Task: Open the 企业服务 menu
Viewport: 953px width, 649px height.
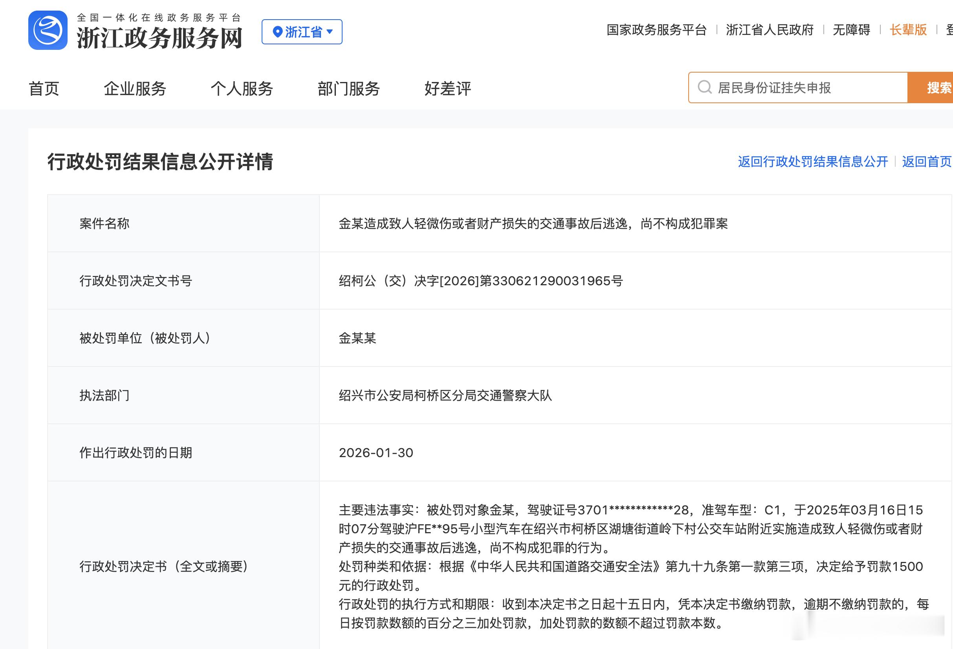Action: pos(134,89)
